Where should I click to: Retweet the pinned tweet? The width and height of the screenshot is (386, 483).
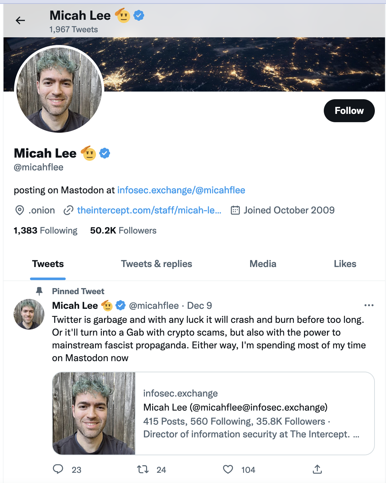tap(143, 469)
